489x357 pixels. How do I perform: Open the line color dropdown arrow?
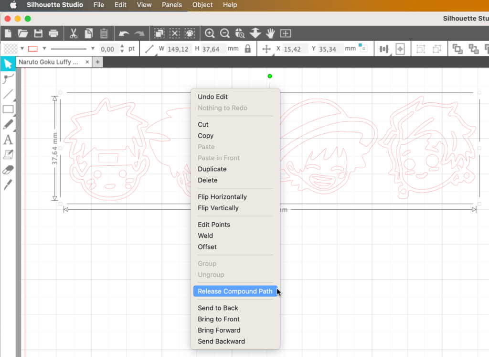click(44, 49)
